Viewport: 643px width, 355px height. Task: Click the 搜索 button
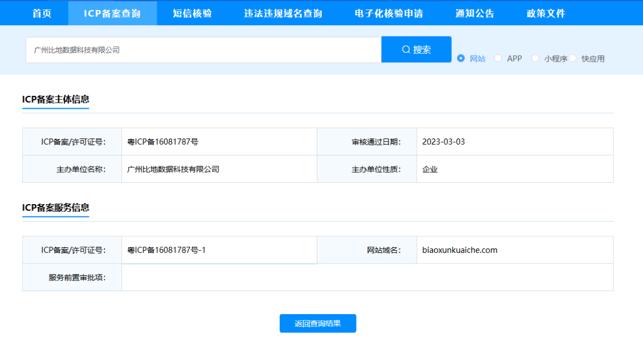pos(416,49)
